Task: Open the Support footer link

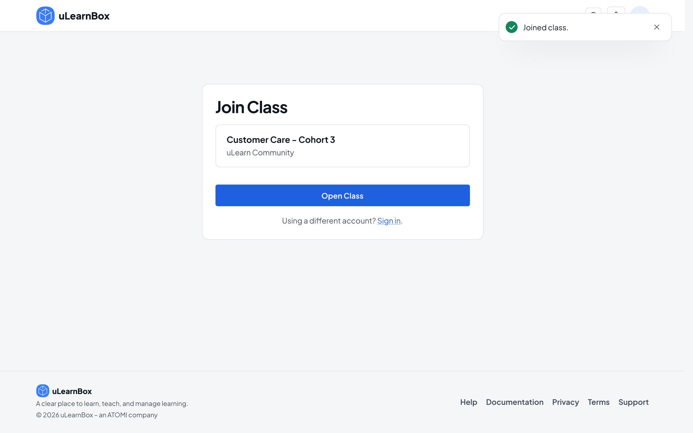Action: pos(633,402)
